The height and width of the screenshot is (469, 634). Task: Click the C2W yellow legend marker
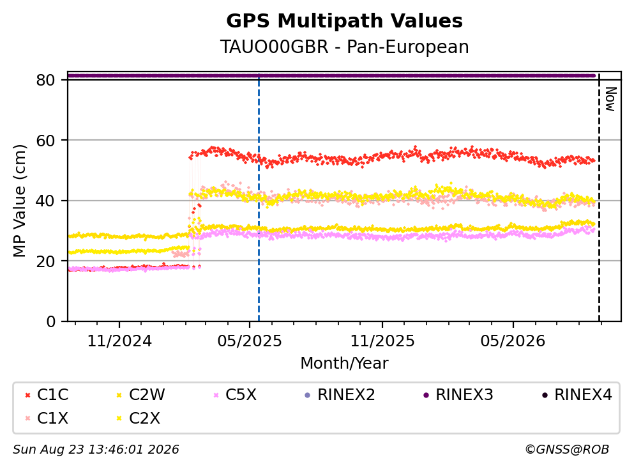(119, 395)
